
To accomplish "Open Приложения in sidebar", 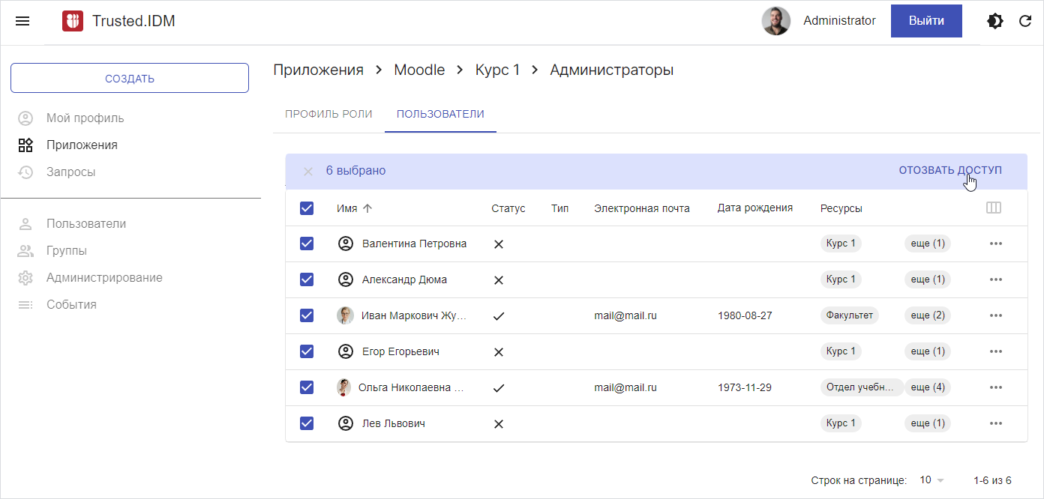I will [x=82, y=145].
